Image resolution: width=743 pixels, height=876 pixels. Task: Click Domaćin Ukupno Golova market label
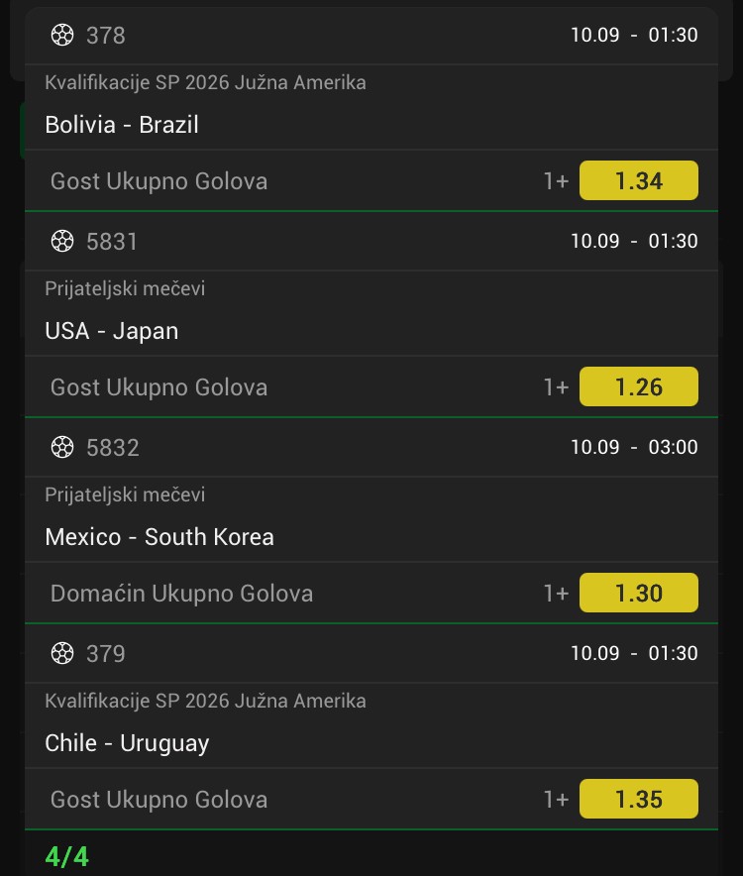click(181, 594)
